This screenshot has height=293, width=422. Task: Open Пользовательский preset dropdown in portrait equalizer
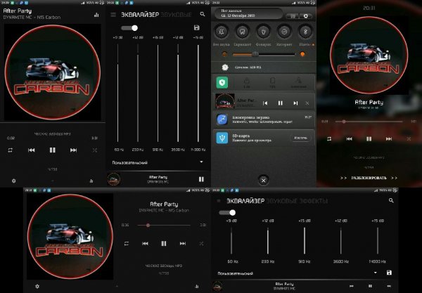pyautogui.click(x=158, y=162)
